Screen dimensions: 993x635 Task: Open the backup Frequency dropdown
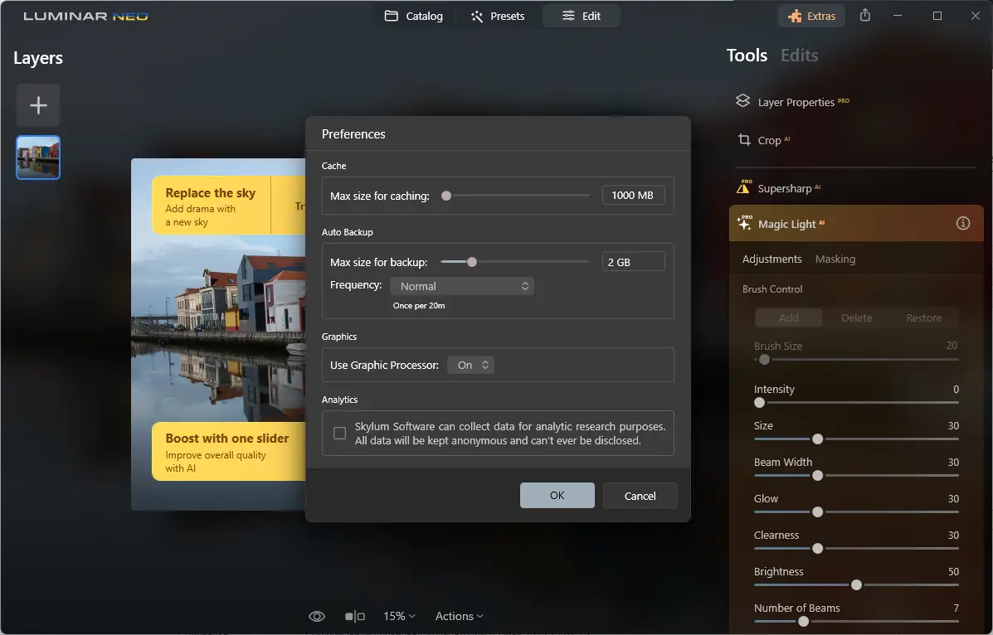(462, 285)
